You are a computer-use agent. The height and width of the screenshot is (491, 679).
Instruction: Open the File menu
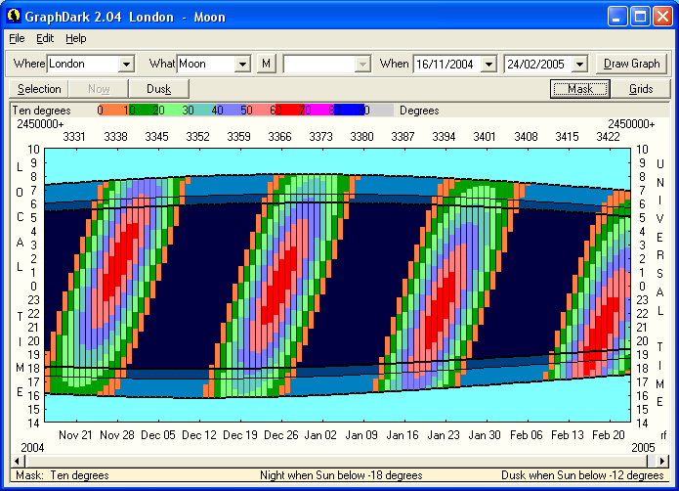tap(17, 38)
